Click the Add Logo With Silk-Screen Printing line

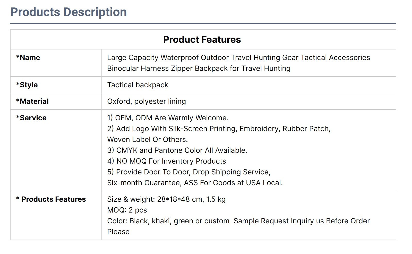coord(219,129)
